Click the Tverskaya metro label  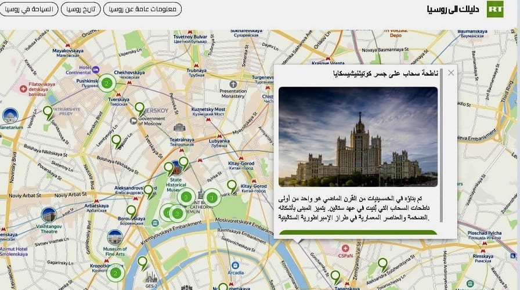pyautogui.click(x=118, y=101)
